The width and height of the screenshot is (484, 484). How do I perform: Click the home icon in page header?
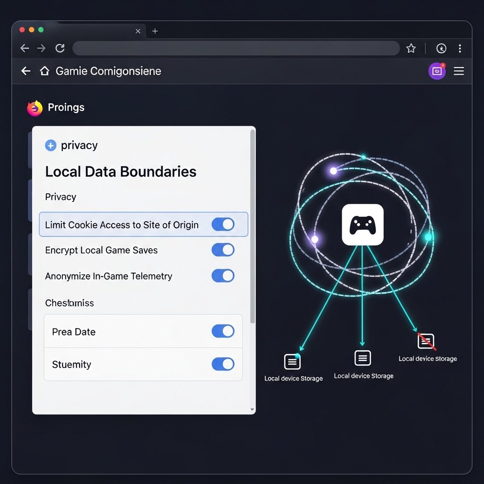point(44,71)
